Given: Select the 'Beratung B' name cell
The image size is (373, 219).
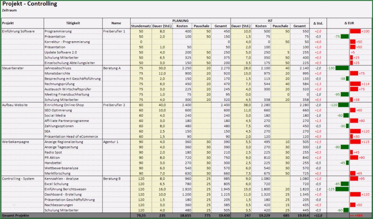Looking at the screenshot, I should coord(112,178).
